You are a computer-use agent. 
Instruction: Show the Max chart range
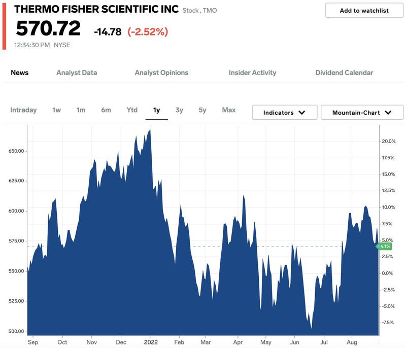(x=229, y=110)
